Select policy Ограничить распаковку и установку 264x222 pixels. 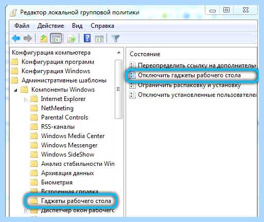pyautogui.click(x=189, y=85)
